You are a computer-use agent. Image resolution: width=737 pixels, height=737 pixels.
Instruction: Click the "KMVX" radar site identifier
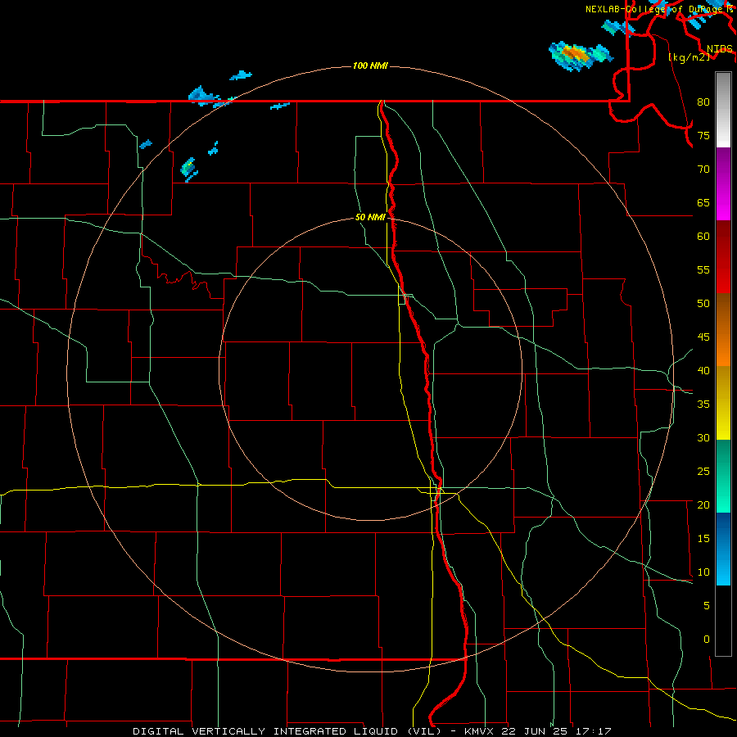click(481, 731)
